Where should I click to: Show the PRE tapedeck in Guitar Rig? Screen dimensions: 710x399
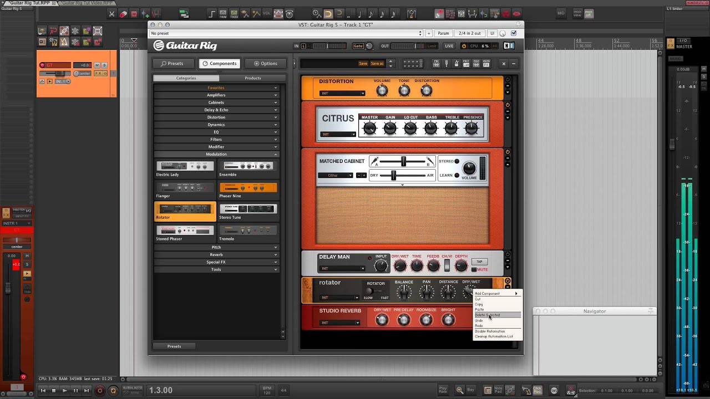point(437,64)
